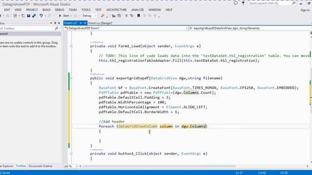Click the comment out selected lines icon

pyautogui.click(x=126, y=16)
